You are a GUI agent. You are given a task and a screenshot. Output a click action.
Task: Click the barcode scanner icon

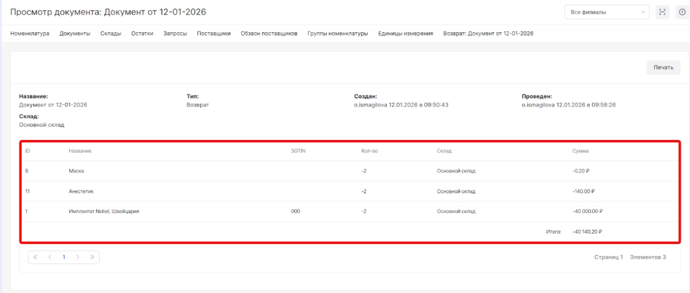662,12
